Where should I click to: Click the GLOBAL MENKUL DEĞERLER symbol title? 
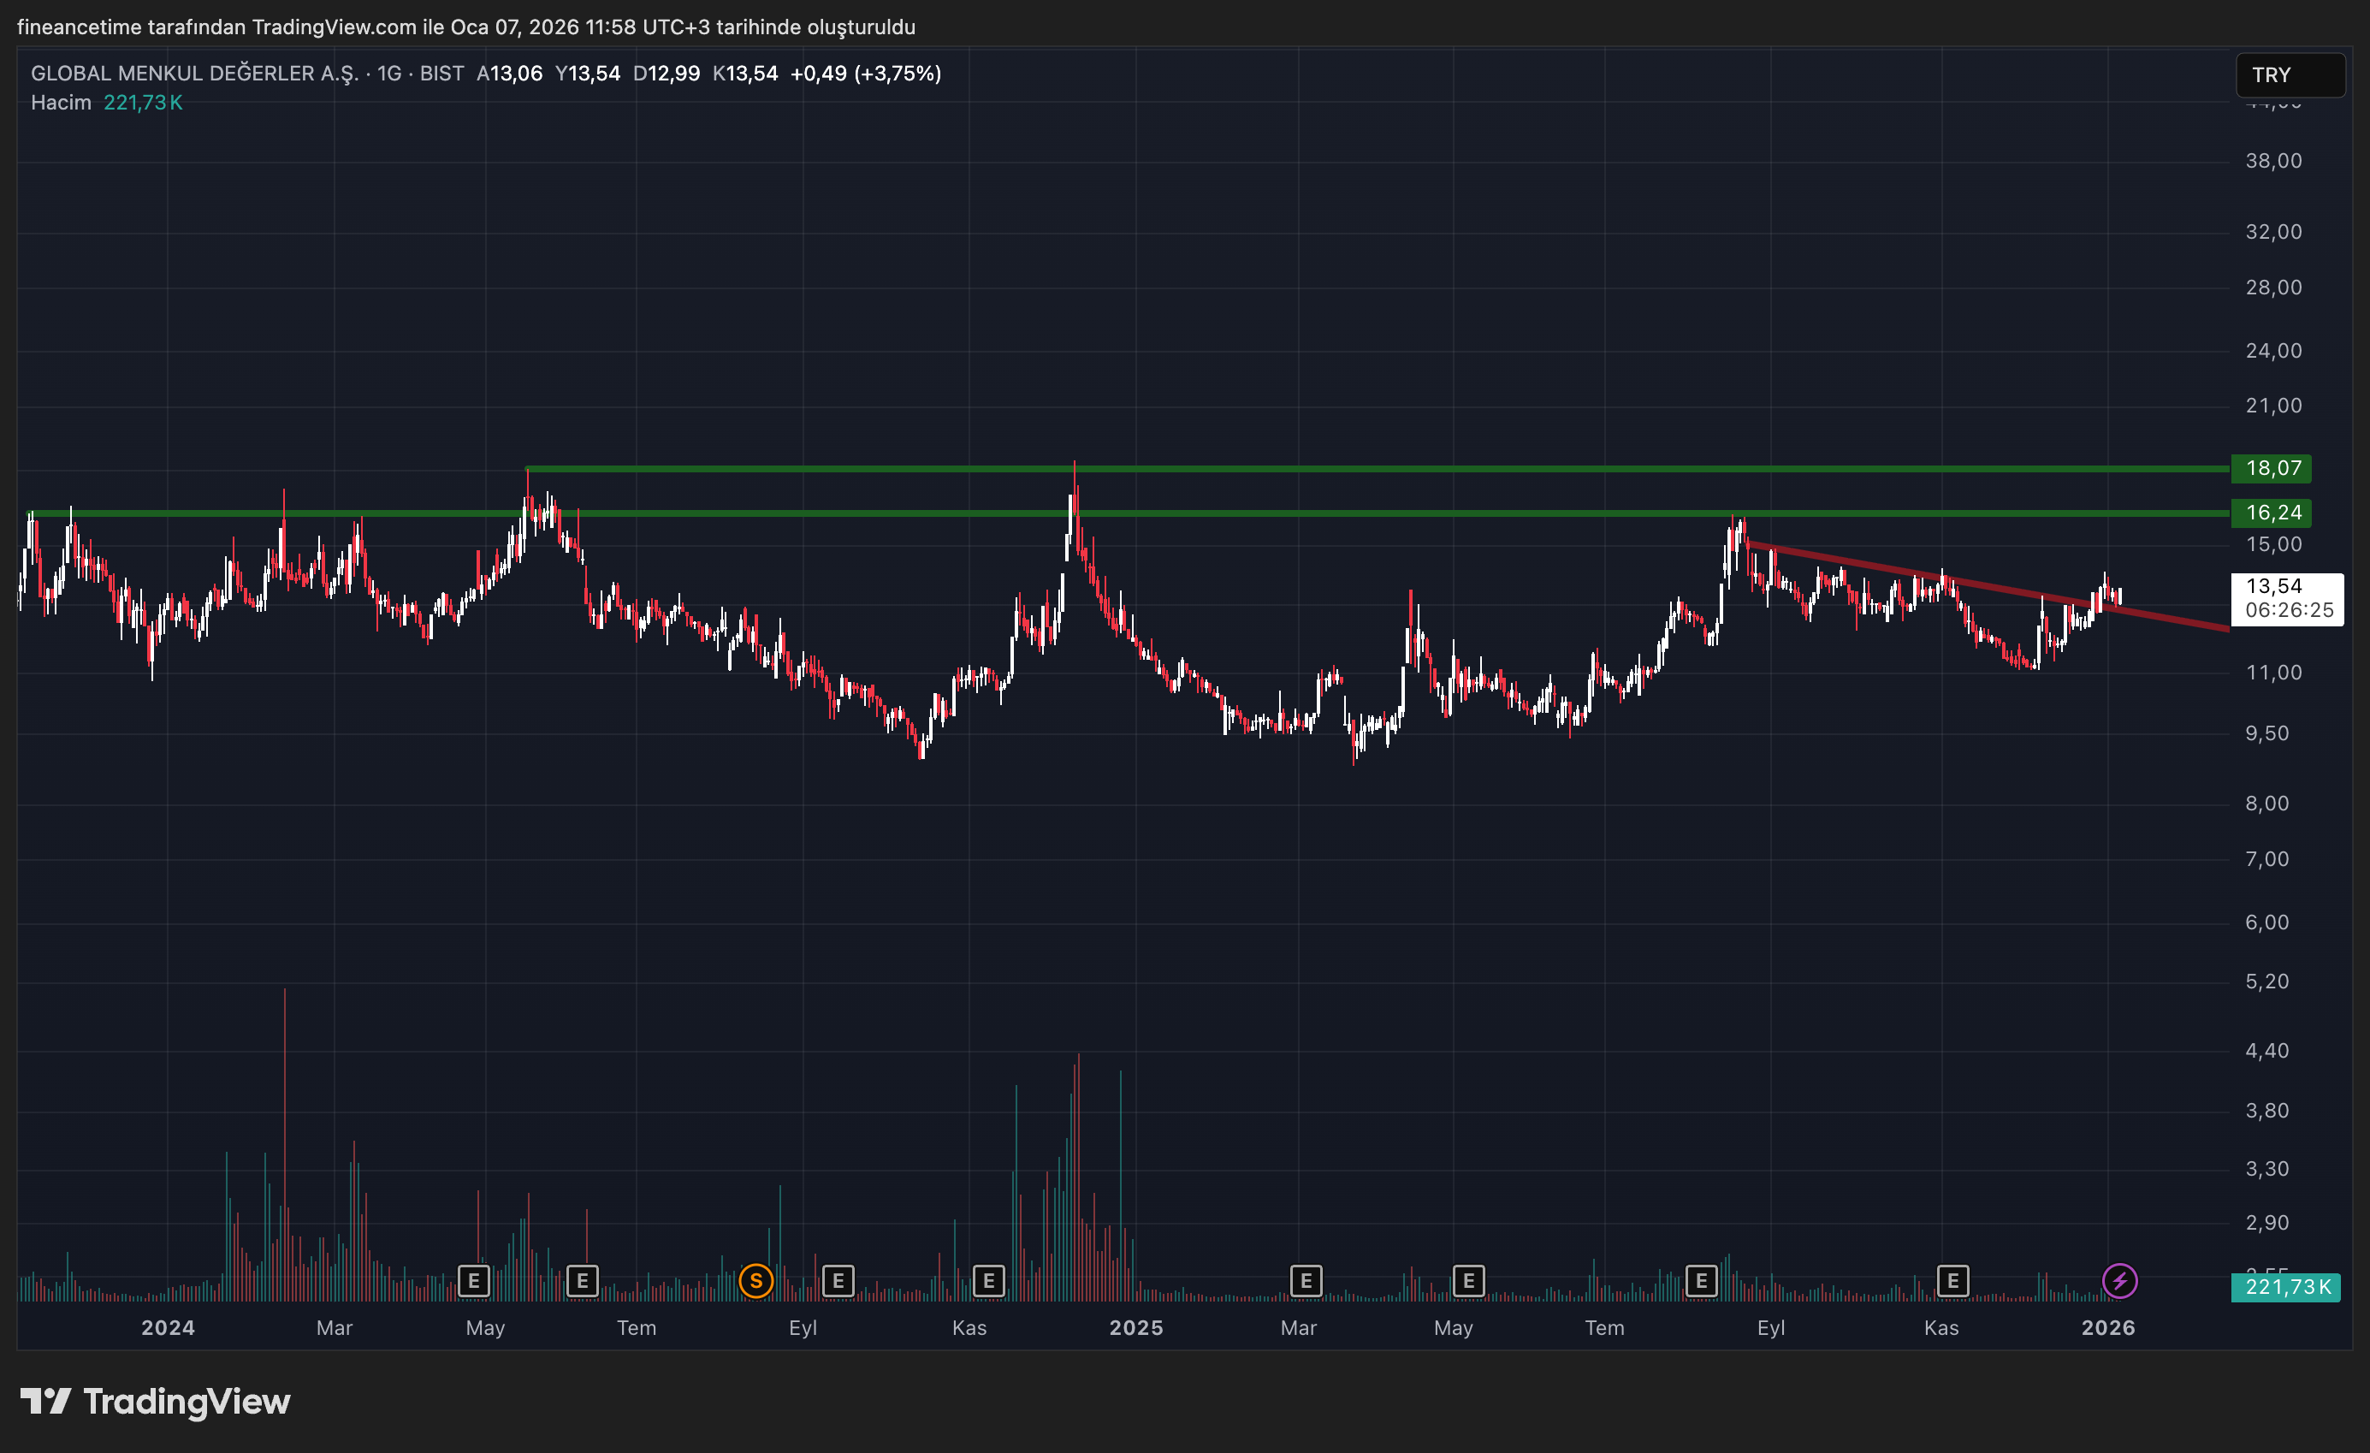pos(194,73)
